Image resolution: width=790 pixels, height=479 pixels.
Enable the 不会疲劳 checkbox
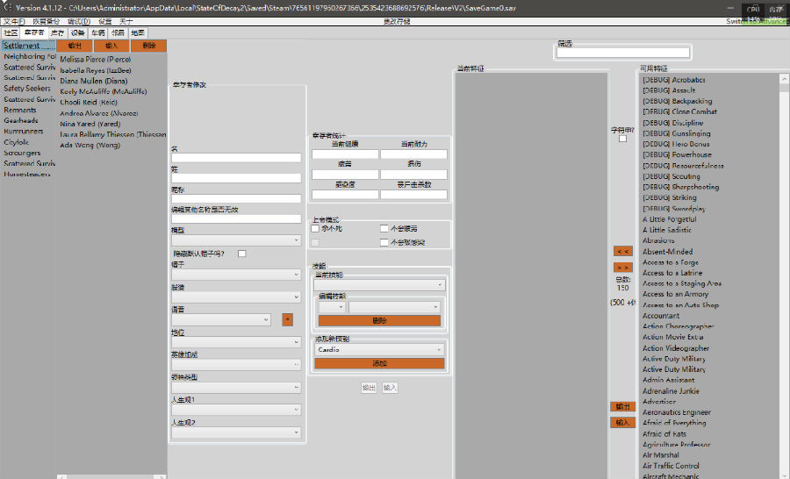coord(384,228)
